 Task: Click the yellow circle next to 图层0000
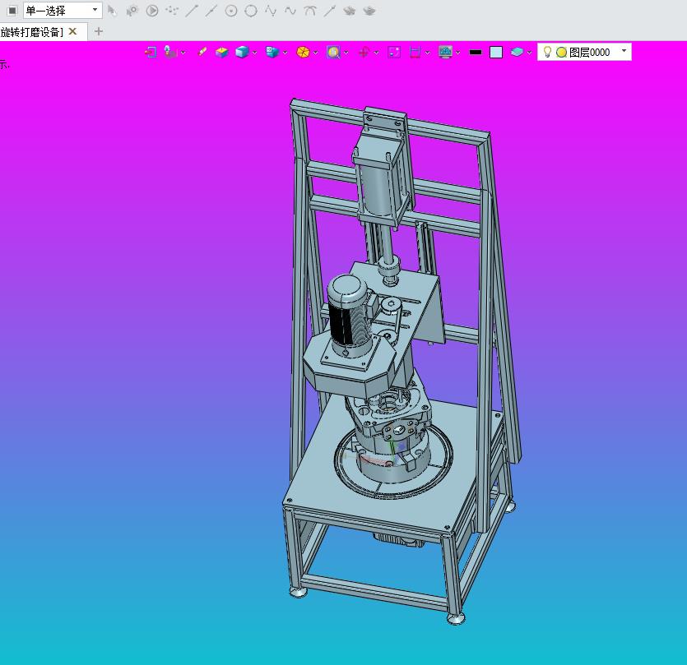[x=561, y=53]
